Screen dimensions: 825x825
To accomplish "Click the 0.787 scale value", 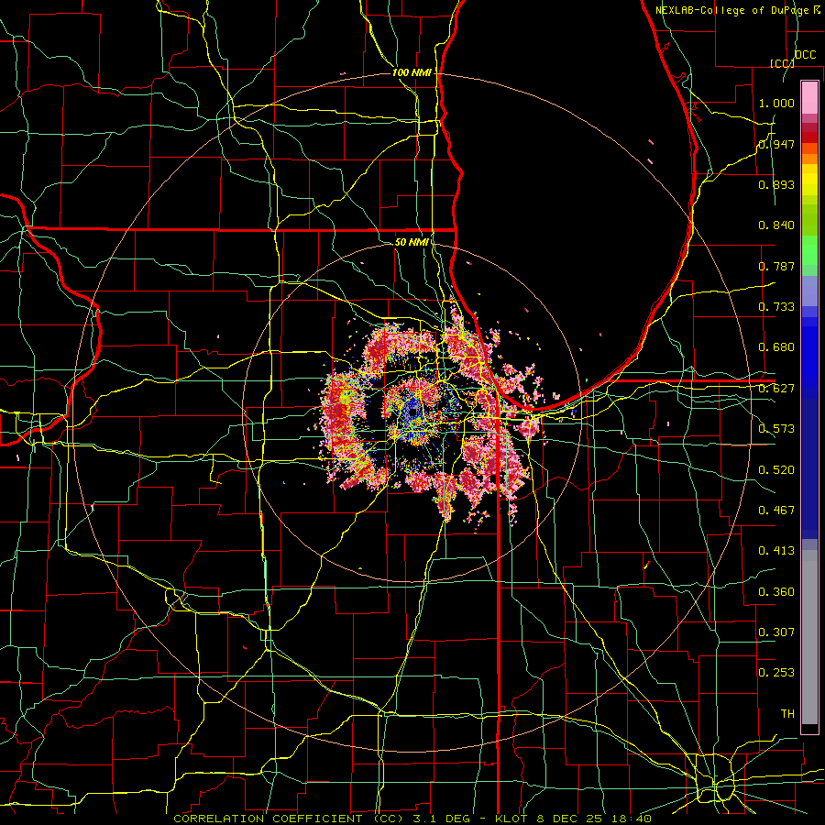I will pos(776,266).
